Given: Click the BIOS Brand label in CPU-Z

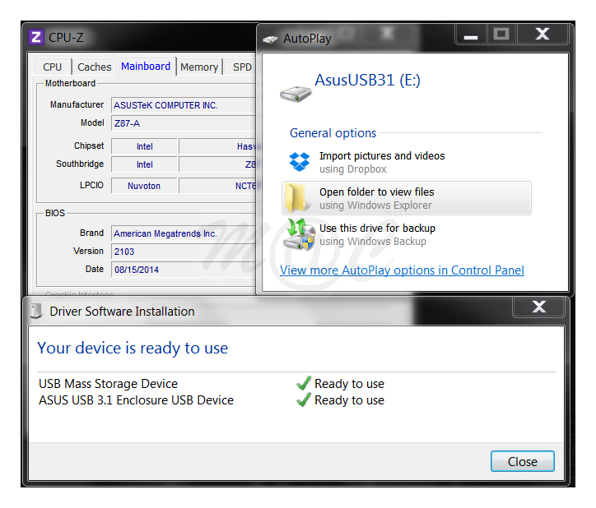Looking at the screenshot, I should pyautogui.click(x=91, y=233).
